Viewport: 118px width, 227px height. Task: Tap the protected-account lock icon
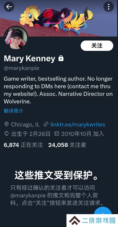click(x=61, y=59)
